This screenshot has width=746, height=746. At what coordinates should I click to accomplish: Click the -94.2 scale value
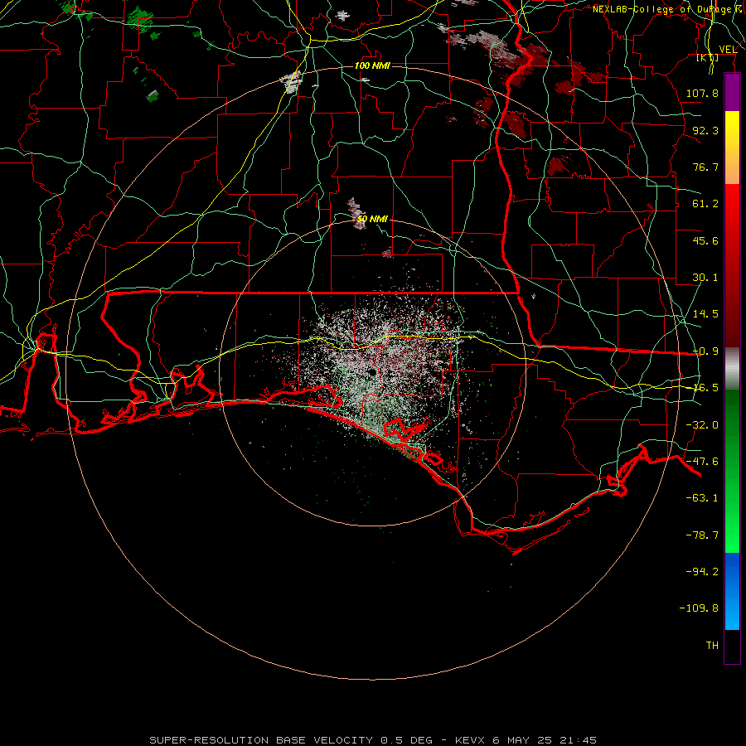click(x=702, y=572)
